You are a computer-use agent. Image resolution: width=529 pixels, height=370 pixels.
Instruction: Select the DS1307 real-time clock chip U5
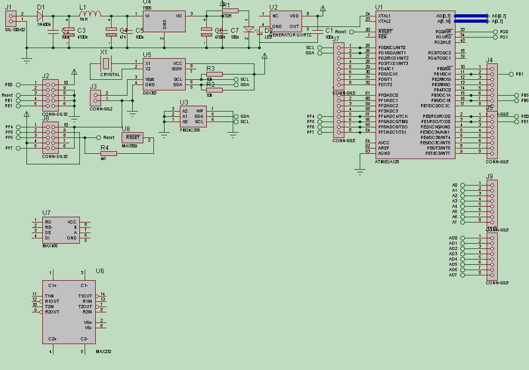coord(164,74)
